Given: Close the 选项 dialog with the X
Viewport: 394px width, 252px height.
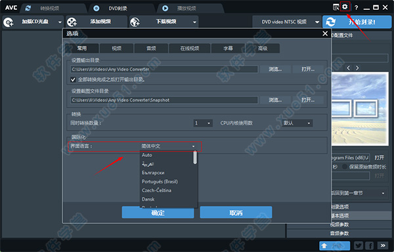Looking at the screenshot, I should (x=325, y=33).
